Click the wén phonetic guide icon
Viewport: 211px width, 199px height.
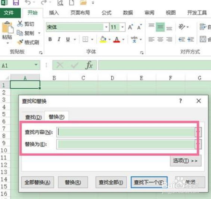(134, 40)
